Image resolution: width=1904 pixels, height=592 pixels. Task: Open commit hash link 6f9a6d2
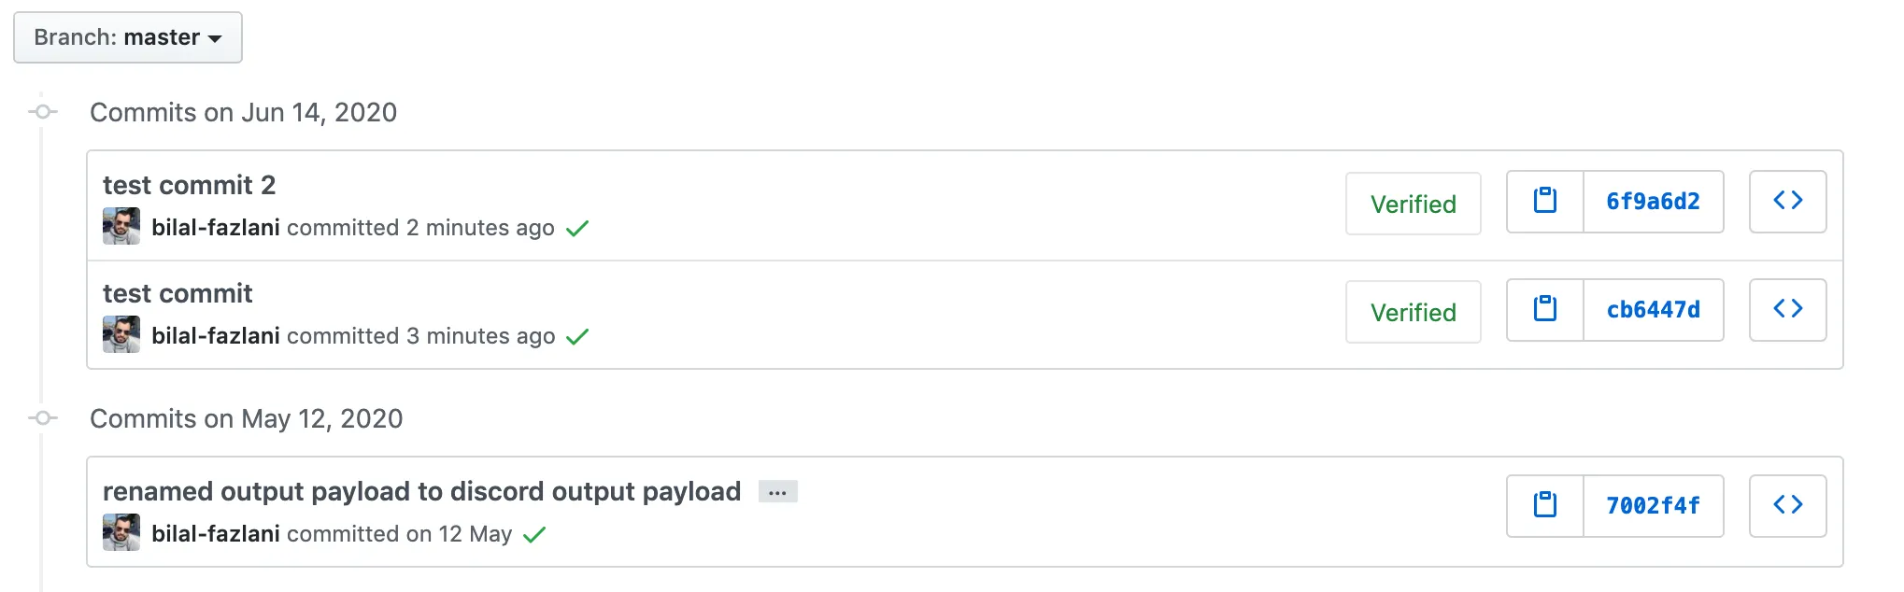(1653, 201)
